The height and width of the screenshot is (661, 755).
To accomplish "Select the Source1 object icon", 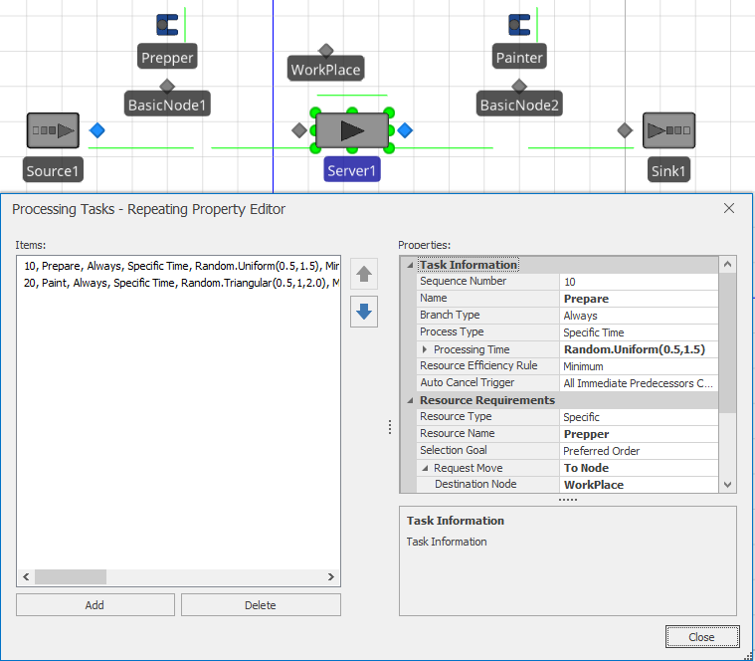I will point(53,130).
